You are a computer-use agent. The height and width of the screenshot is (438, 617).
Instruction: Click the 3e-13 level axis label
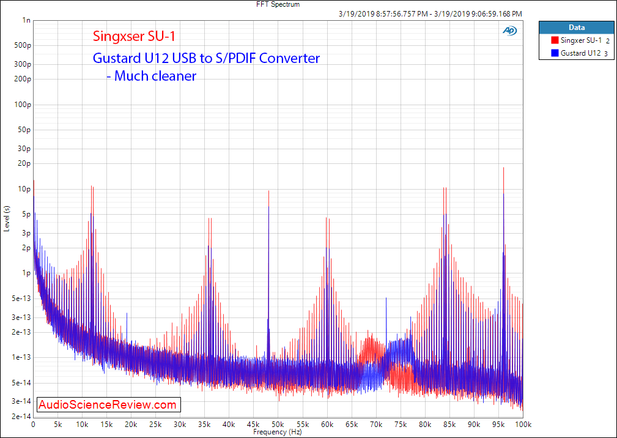click(x=21, y=317)
